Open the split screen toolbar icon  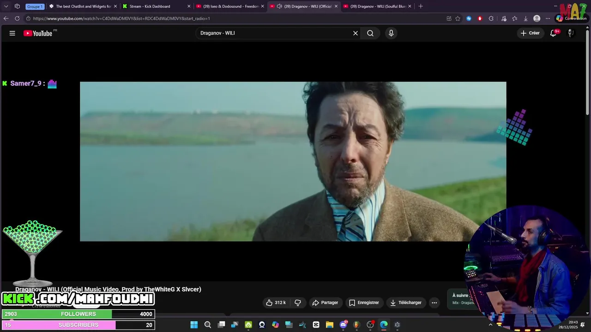pos(449,18)
